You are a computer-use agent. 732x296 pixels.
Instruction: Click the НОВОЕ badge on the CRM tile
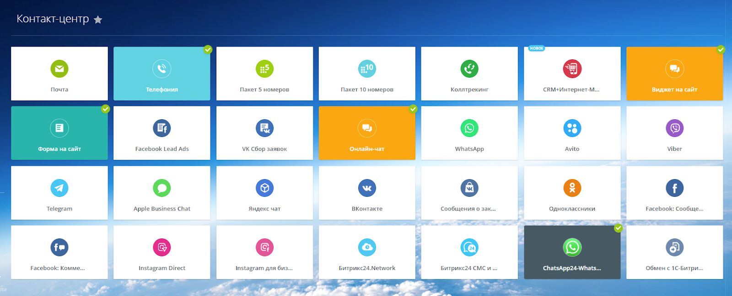[x=537, y=48]
